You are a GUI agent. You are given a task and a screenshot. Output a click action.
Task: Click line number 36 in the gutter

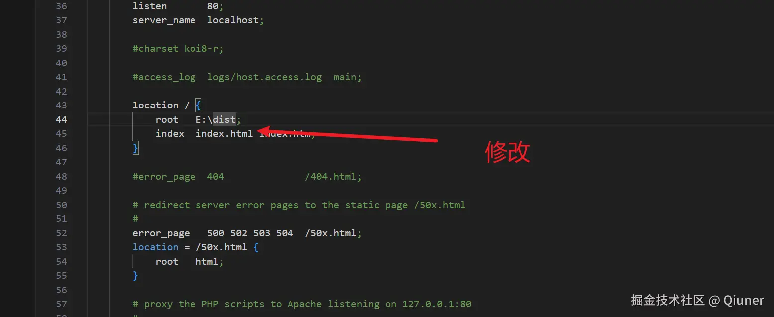point(61,6)
